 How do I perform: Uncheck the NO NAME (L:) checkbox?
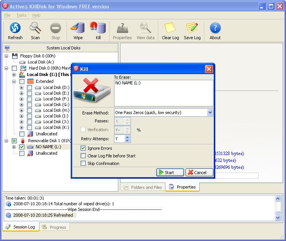click(x=22, y=147)
